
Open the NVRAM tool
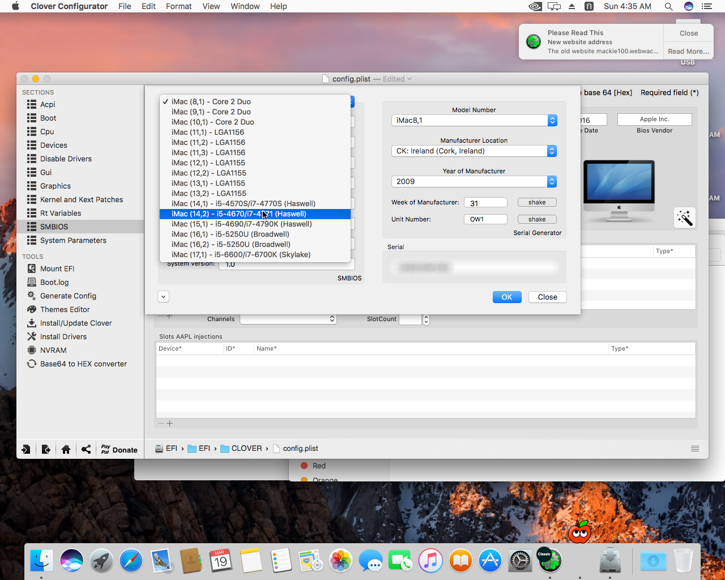tap(53, 350)
